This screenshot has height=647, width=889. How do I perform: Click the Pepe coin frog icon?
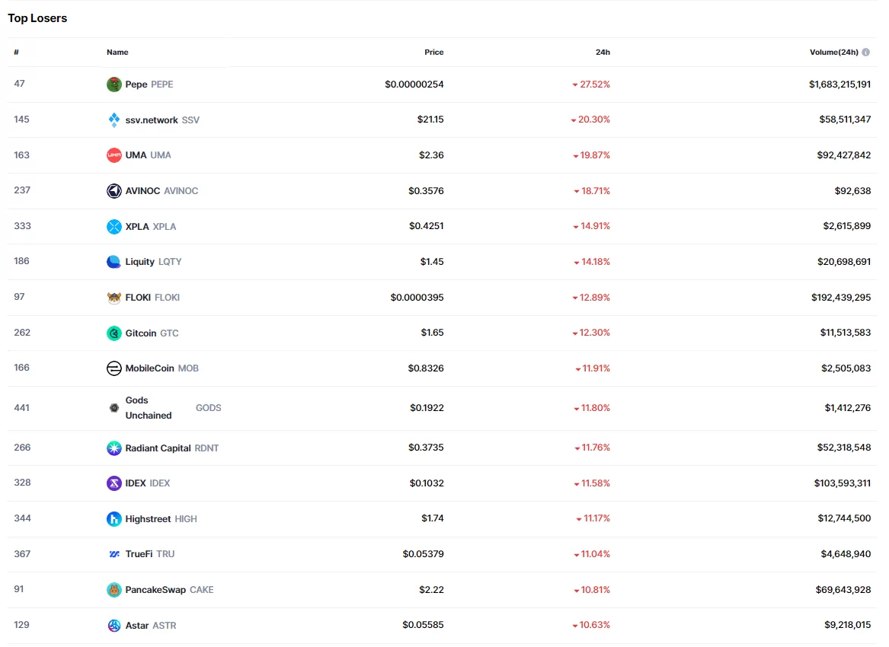tap(114, 84)
